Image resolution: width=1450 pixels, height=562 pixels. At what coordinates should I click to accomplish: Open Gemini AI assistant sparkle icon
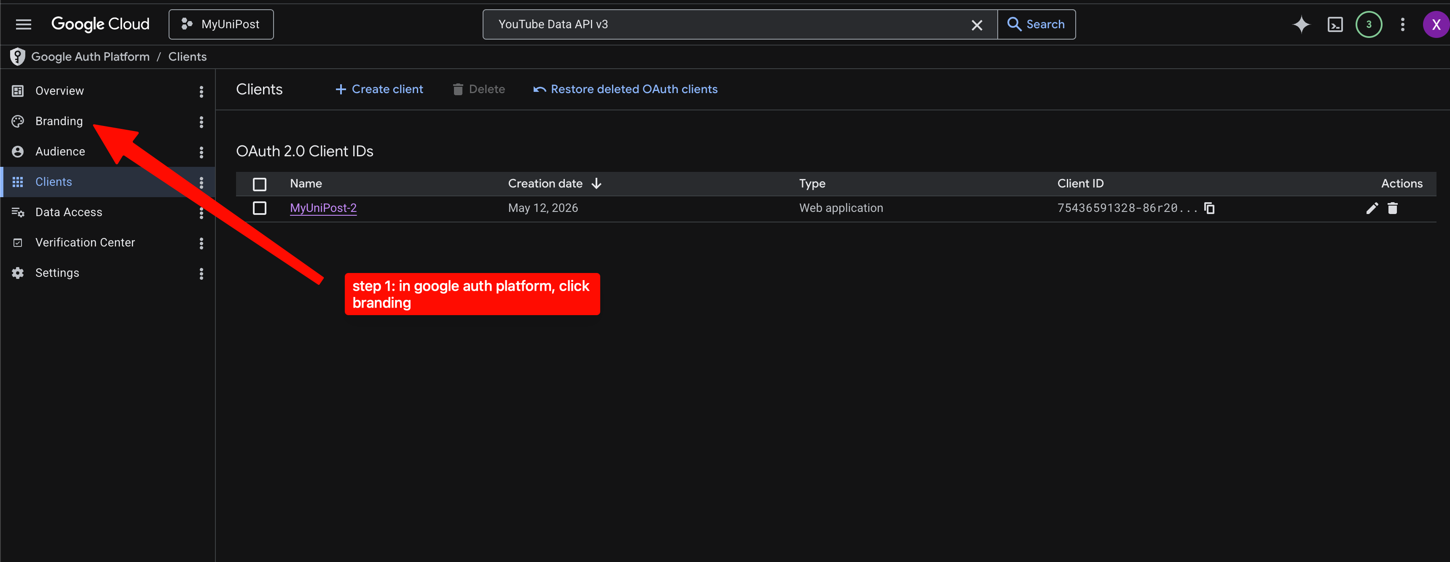[x=1301, y=24]
